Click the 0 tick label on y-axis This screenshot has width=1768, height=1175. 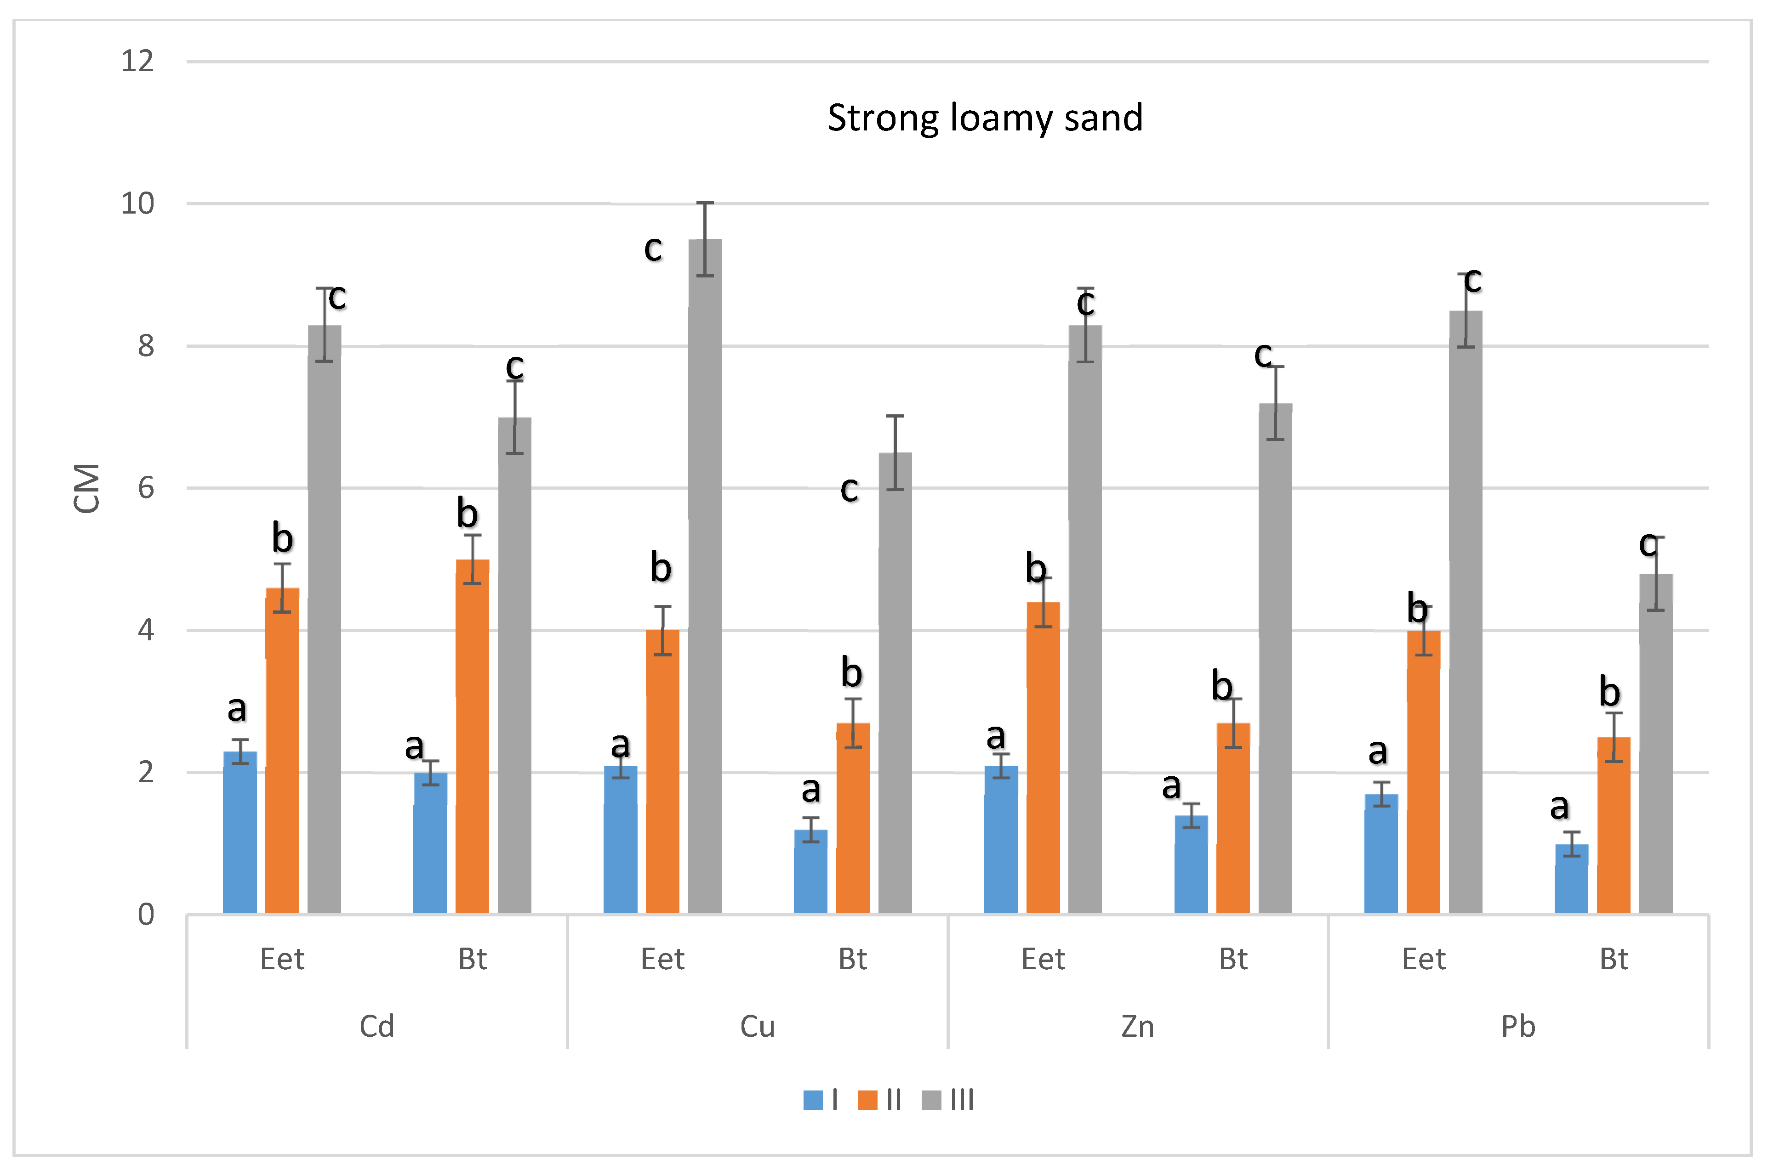tap(145, 915)
